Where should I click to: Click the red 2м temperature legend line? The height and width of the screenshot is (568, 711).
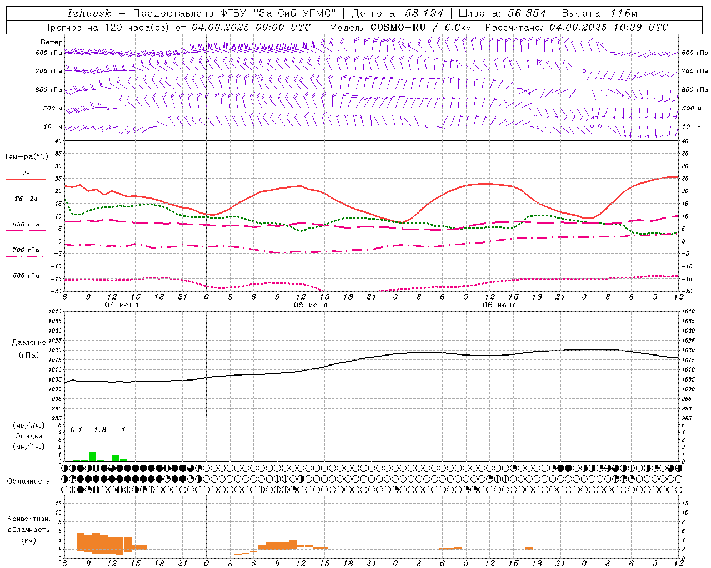[x=26, y=179]
